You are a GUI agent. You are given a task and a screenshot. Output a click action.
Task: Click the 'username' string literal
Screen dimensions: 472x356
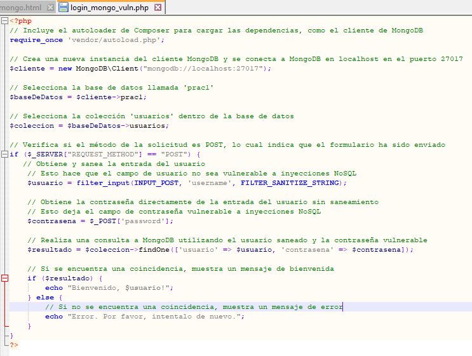click(210, 183)
